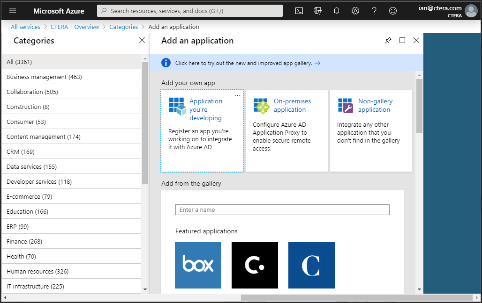482x303 pixels.
Task: Select Construction (8) category
Action: coord(71,107)
